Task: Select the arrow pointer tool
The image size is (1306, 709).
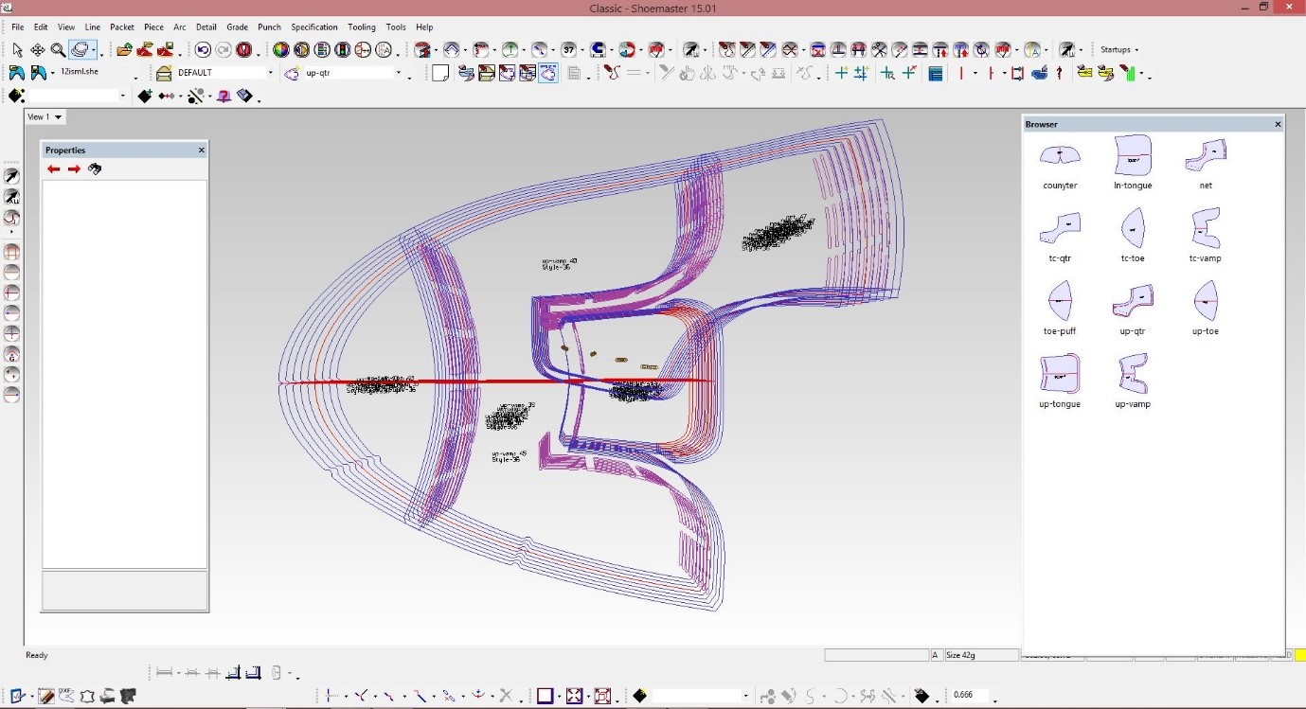Action: point(17,49)
